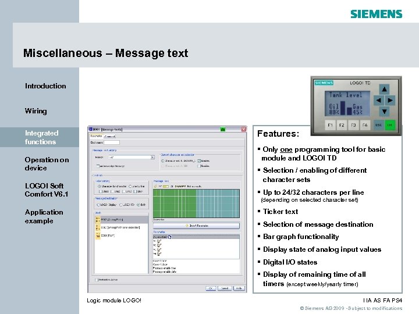Click the green OK key on LOGO! TD

390,125
